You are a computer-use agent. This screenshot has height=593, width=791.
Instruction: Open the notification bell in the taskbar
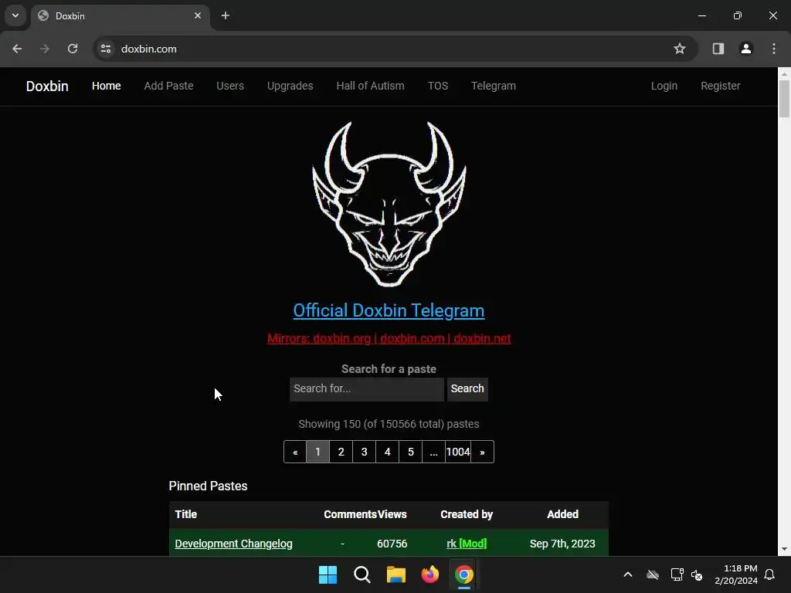point(770,574)
